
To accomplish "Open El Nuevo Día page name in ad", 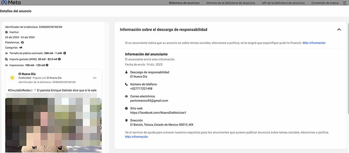I will click(x=27, y=74).
